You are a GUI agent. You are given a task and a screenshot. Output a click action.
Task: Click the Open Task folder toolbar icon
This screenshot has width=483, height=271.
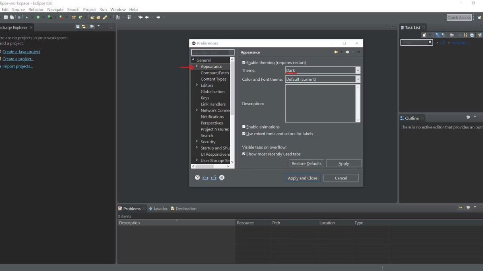(x=98, y=17)
